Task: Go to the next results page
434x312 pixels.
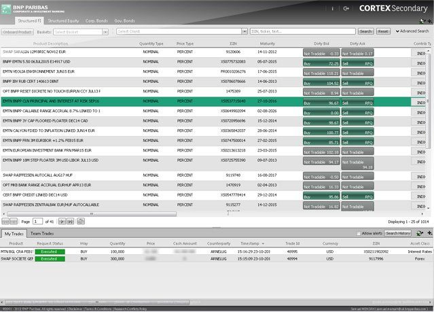Action: [x=62, y=222]
